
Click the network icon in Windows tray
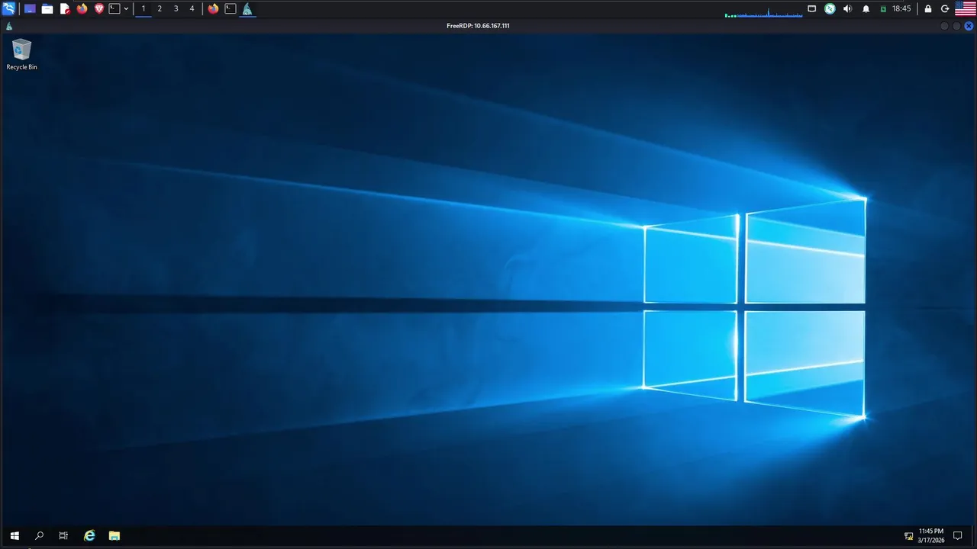(x=909, y=536)
